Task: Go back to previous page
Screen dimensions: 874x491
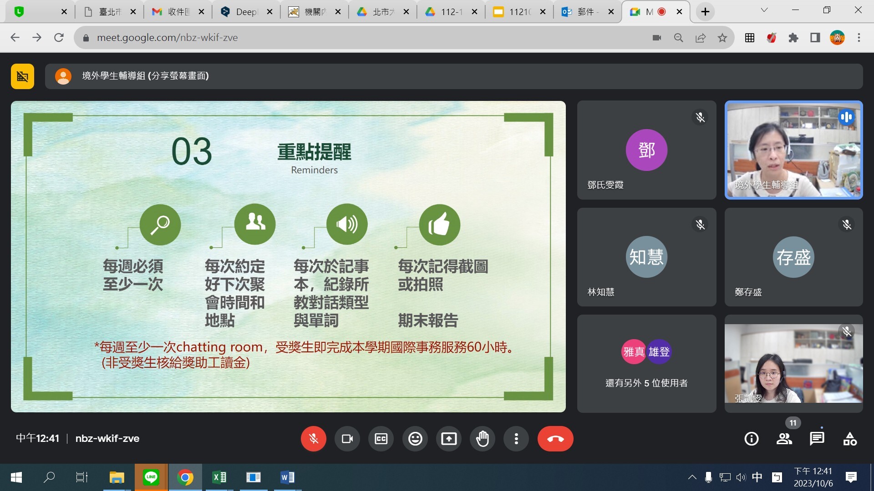Action: [x=15, y=38]
